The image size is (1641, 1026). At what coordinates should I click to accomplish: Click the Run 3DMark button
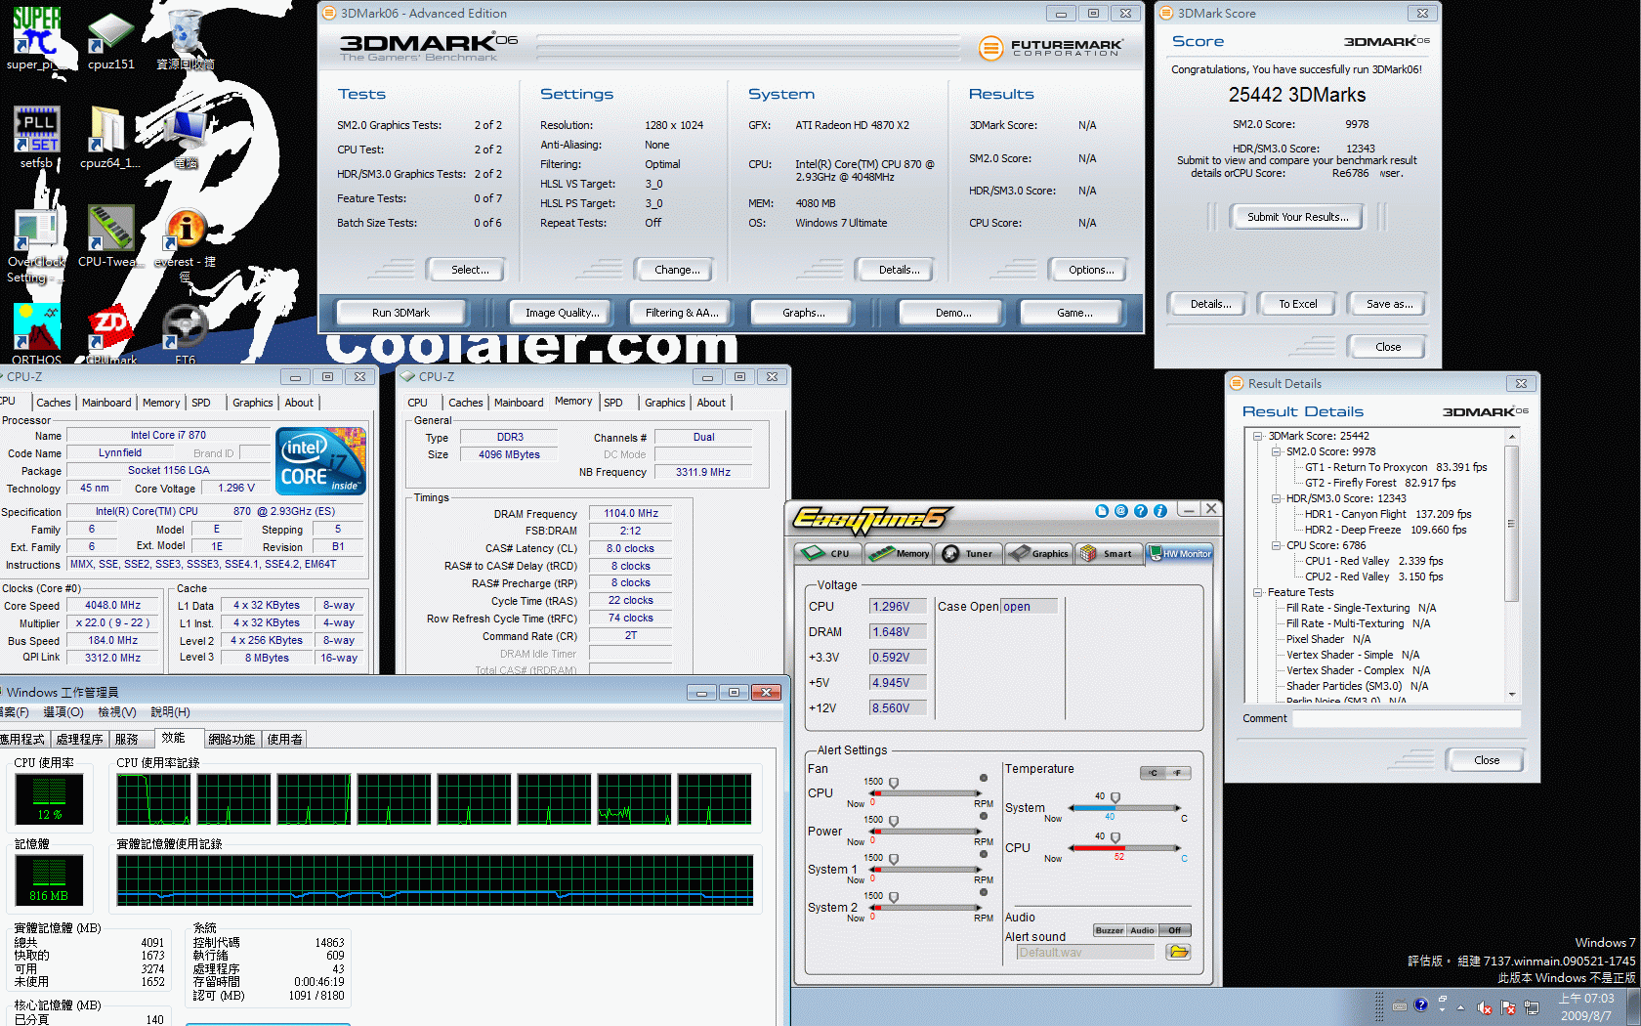pyautogui.click(x=400, y=313)
